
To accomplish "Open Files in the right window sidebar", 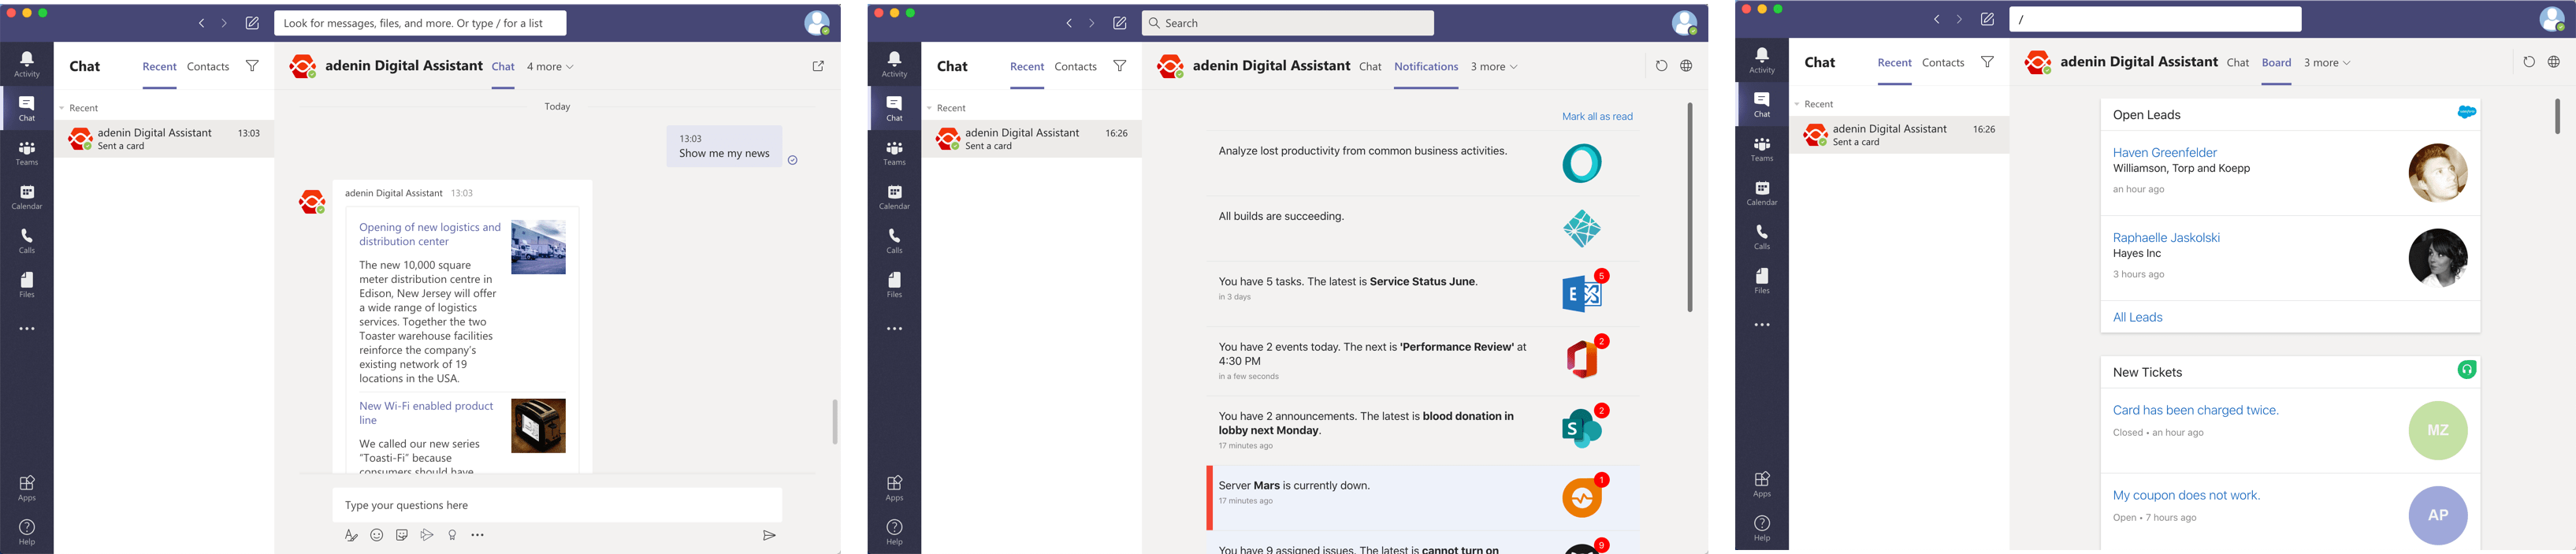I will (x=1762, y=281).
